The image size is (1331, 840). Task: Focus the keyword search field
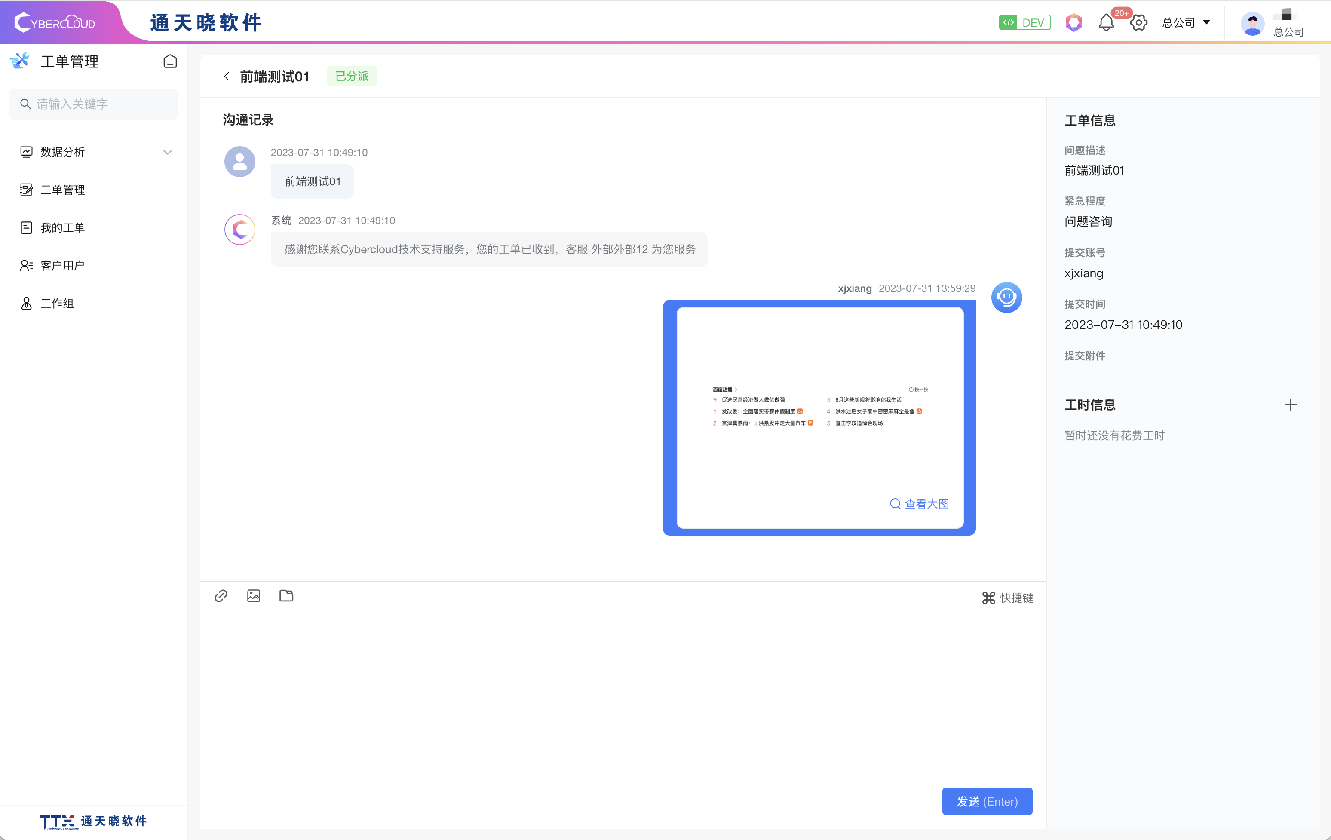94,104
